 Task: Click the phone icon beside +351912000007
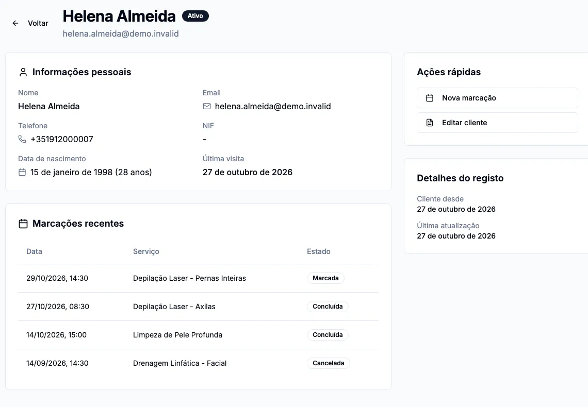click(x=22, y=139)
